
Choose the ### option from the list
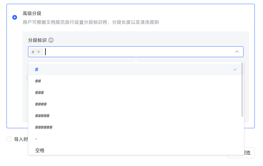pyautogui.click(x=40, y=93)
